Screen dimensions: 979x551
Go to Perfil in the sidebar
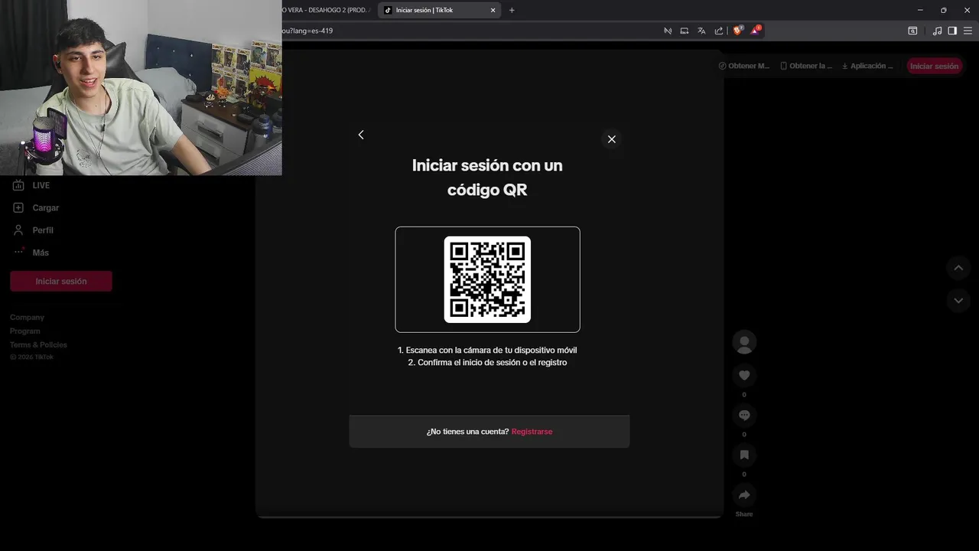pyautogui.click(x=33, y=230)
